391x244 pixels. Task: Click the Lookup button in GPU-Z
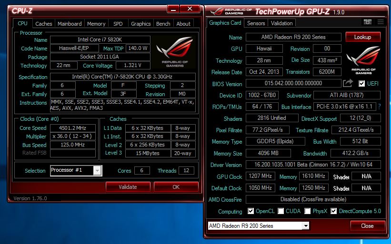363,37
